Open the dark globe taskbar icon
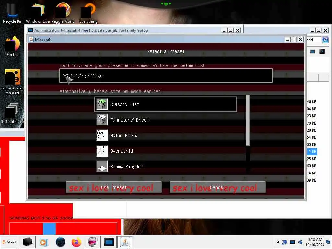 (60, 242)
